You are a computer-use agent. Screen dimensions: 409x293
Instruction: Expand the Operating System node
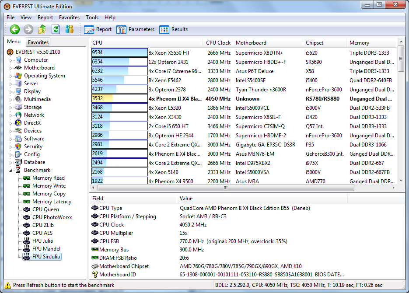(10, 76)
